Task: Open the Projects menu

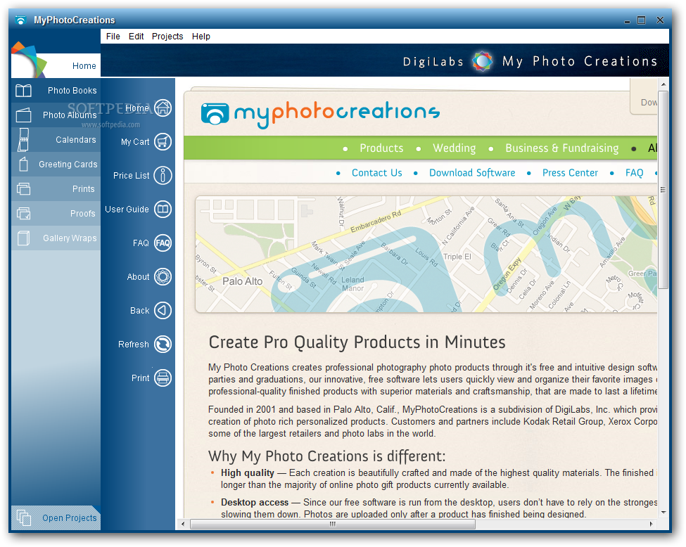Action: click(167, 37)
